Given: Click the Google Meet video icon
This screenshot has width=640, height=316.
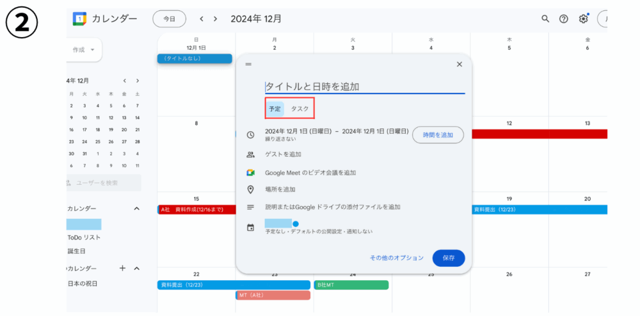Looking at the screenshot, I should coord(251,173).
